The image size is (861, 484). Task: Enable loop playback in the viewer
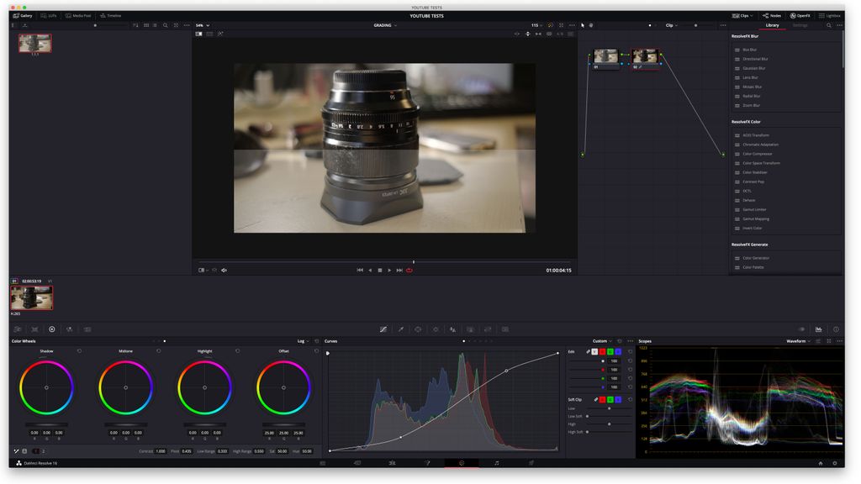[409, 270]
